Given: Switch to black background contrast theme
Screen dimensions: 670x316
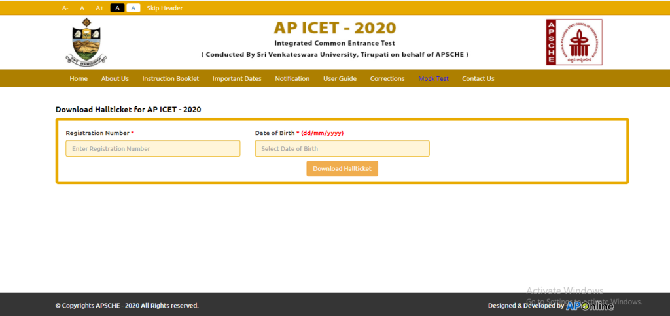Looking at the screenshot, I should point(118,8).
